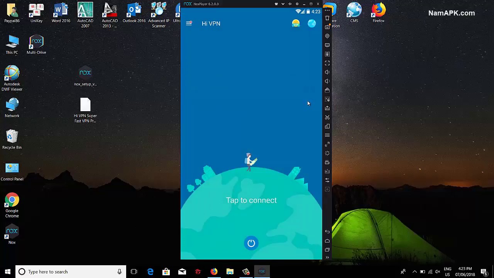Take a screenshot with Nox scissors icon
The image size is (494, 278).
(327, 117)
